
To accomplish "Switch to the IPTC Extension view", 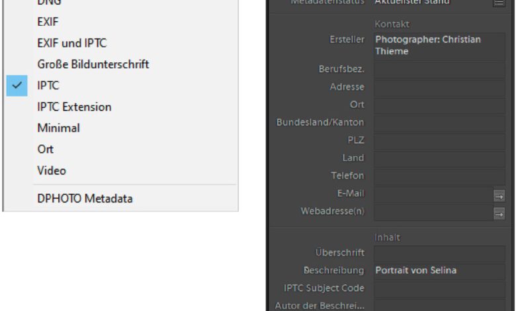I will click(x=74, y=107).
